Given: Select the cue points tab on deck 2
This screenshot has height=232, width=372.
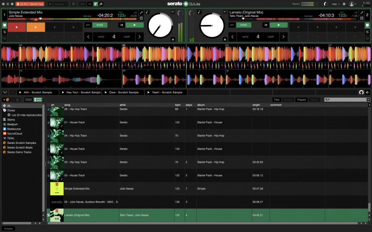Looking at the screenshot, I should click(367, 25).
